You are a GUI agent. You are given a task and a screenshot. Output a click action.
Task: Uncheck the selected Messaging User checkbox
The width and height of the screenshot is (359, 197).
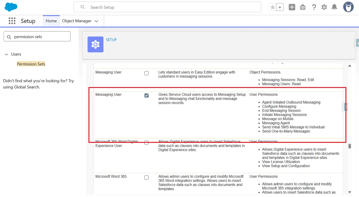pos(147,95)
